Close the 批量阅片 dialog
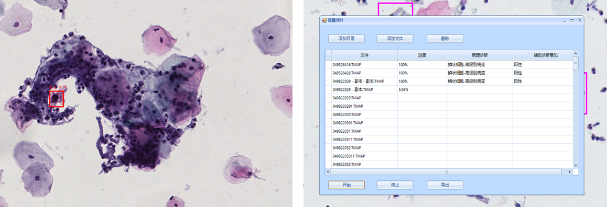Image resolution: width=607 pixels, height=207 pixels. [x=580, y=20]
